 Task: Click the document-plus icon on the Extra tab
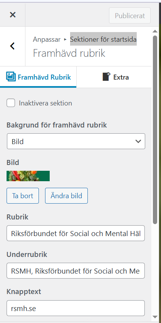coord(106,76)
